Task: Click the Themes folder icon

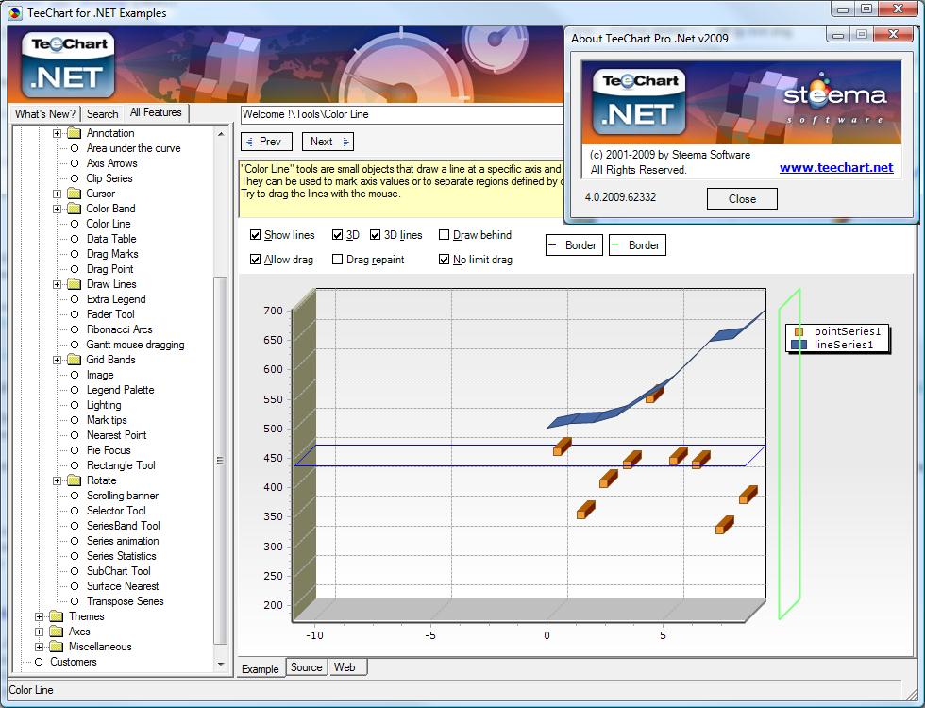Action: [x=57, y=615]
